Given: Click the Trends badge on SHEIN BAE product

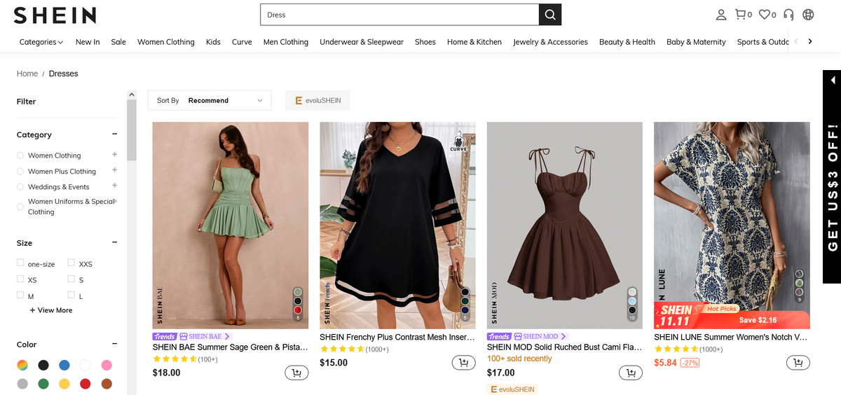Looking at the screenshot, I should (165, 336).
